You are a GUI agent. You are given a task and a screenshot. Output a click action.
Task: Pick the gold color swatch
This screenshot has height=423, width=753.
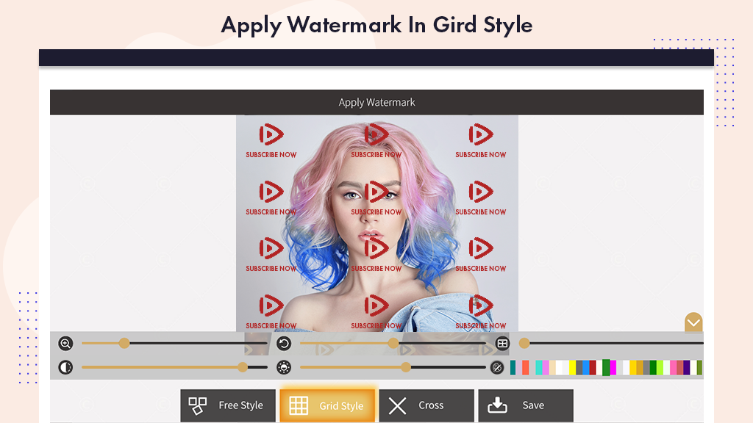(x=633, y=367)
